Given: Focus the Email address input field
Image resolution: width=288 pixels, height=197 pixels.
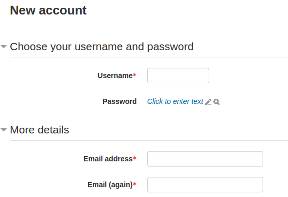Looking at the screenshot, I should pyautogui.click(x=205, y=159).
